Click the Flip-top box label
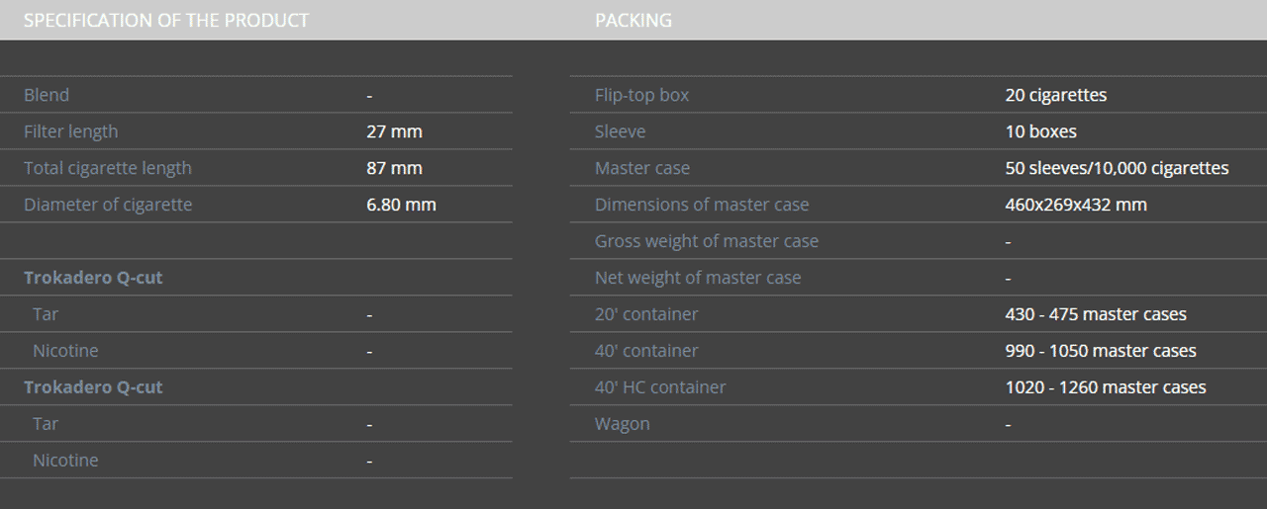The image size is (1267, 509). pyautogui.click(x=641, y=95)
